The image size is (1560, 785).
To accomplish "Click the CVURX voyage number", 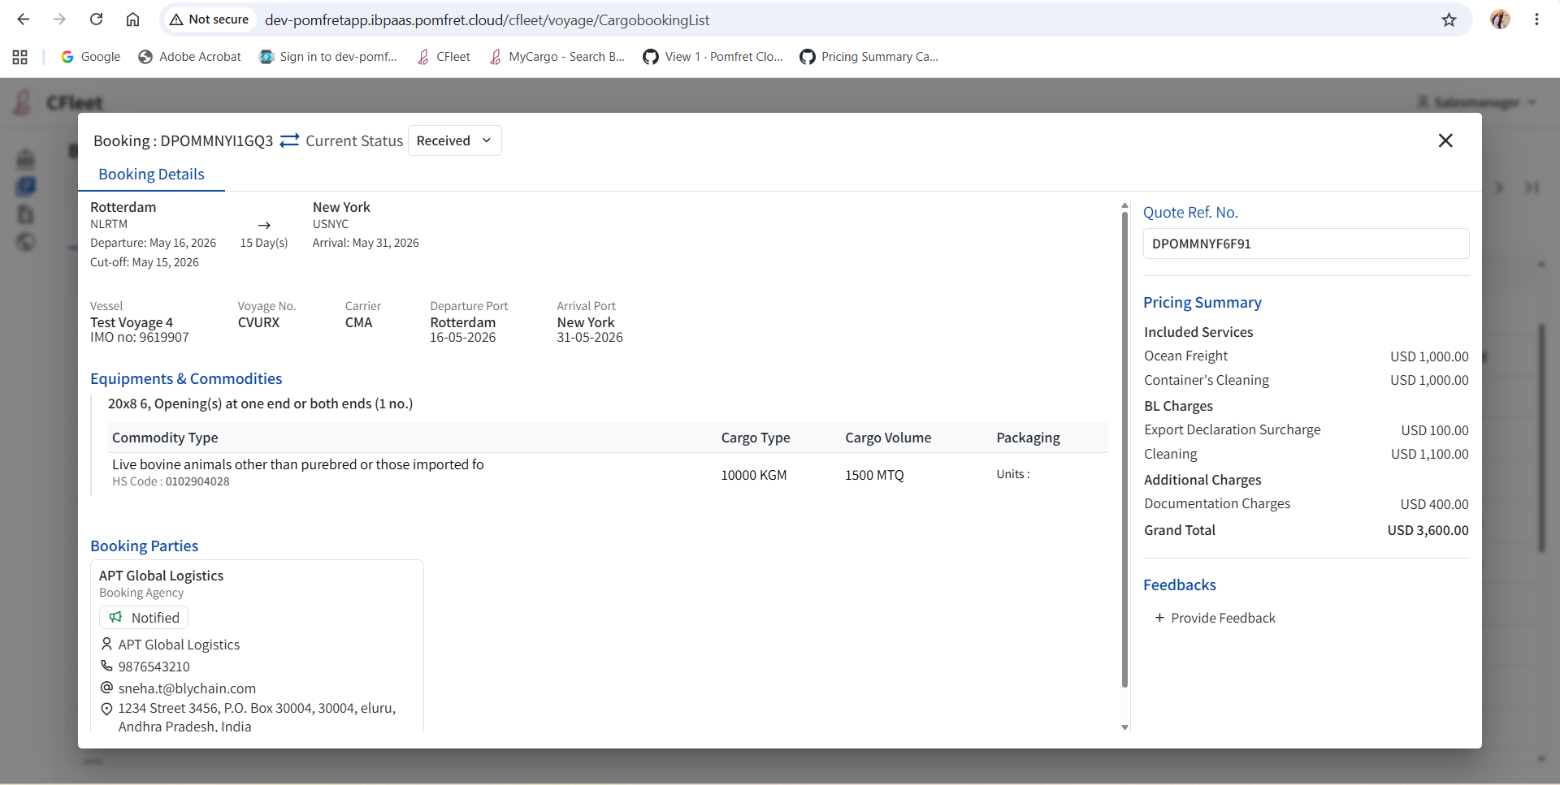I will point(258,322).
